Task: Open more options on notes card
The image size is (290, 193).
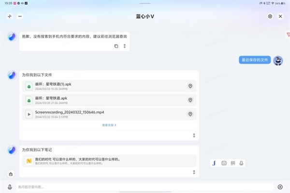Action: [x=194, y=172]
